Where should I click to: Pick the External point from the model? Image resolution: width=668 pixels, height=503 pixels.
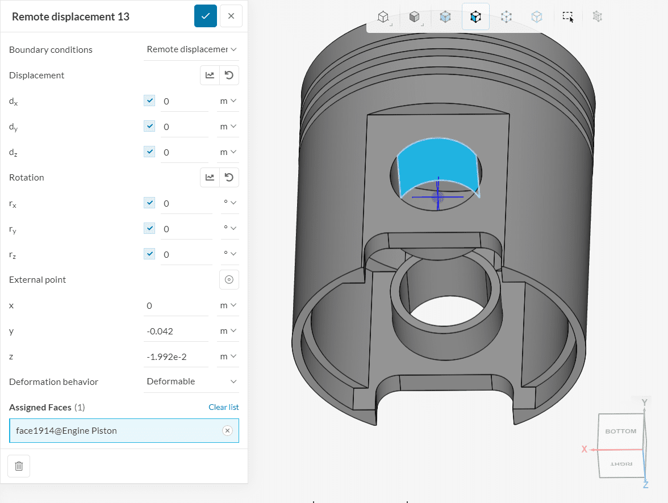229,279
